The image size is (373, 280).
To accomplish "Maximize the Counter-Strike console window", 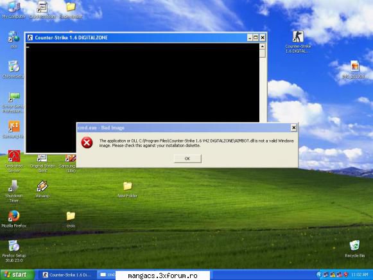I will tap(256, 38).
